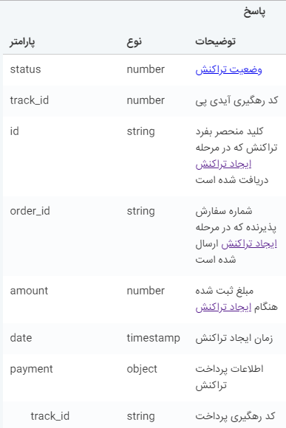The width and height of the screenshot is (286, 428).
Task: Click the پارامتر column header
Action: (22, 42)
